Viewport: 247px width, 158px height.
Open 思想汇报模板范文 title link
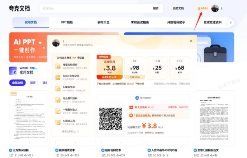coord(208,150)
